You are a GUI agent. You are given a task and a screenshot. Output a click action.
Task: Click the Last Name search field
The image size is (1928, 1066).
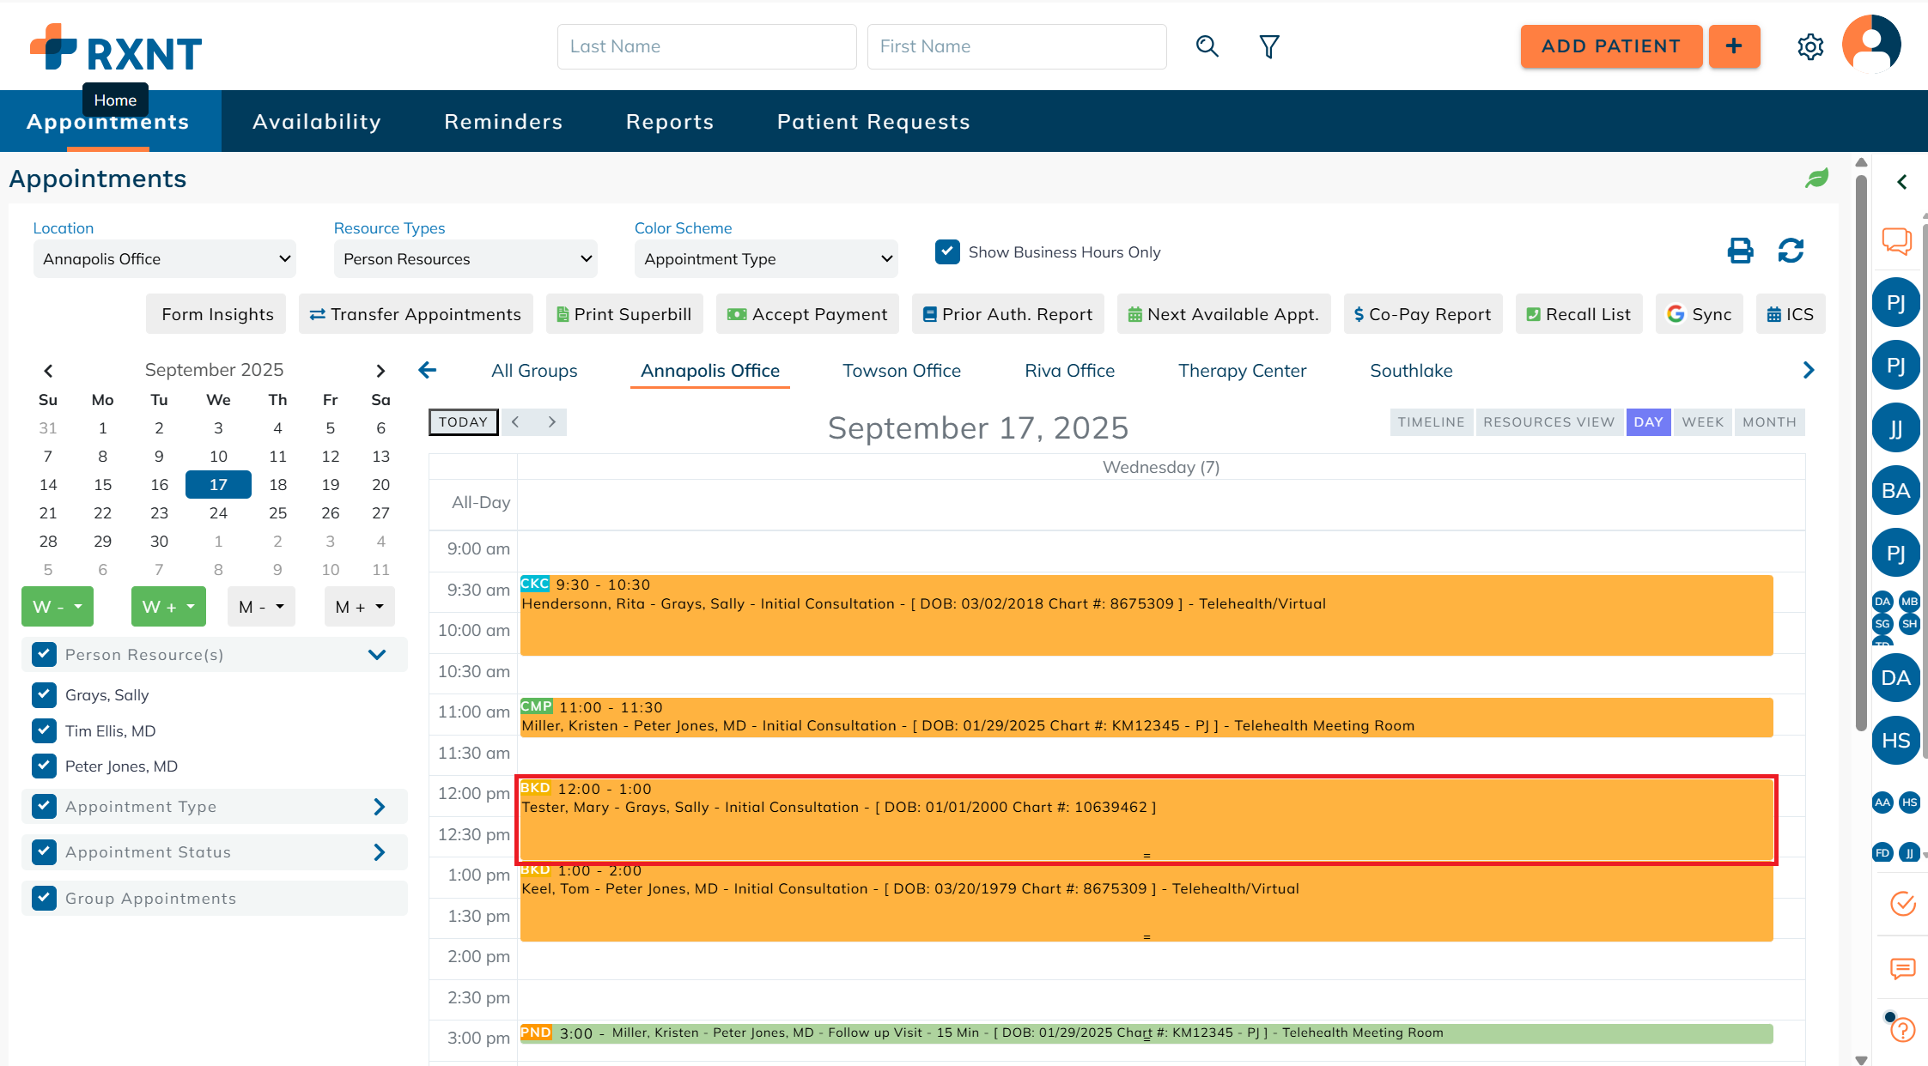coord(706,46)
